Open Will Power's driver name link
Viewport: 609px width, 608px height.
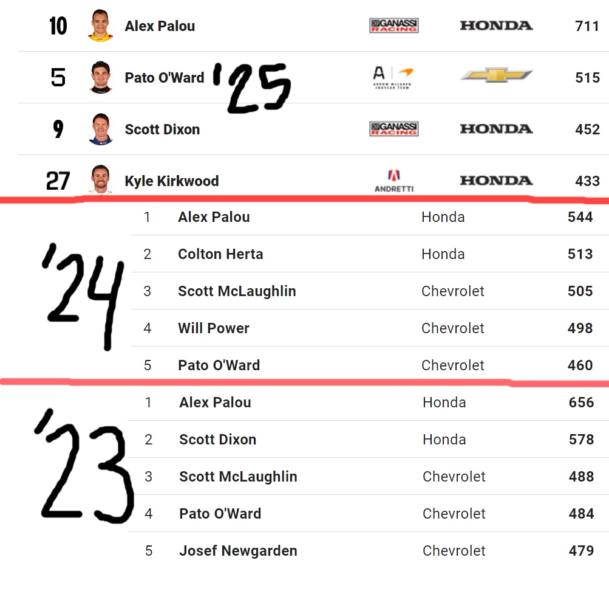[x=214, y=328]
